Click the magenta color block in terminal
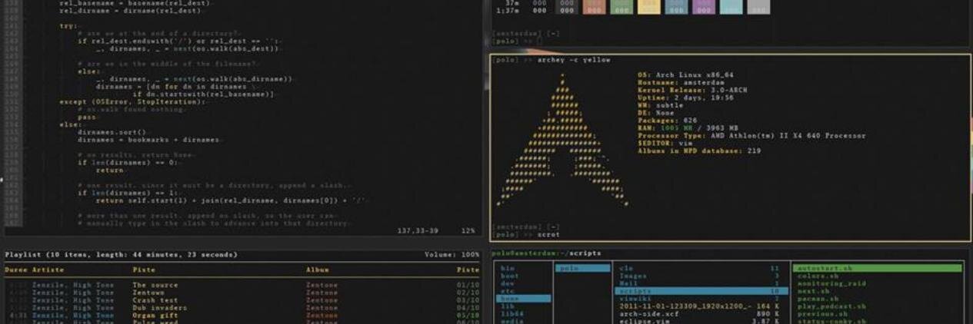Image resolution: width=973 pixels, height=324 pixels. pos(705,7)
